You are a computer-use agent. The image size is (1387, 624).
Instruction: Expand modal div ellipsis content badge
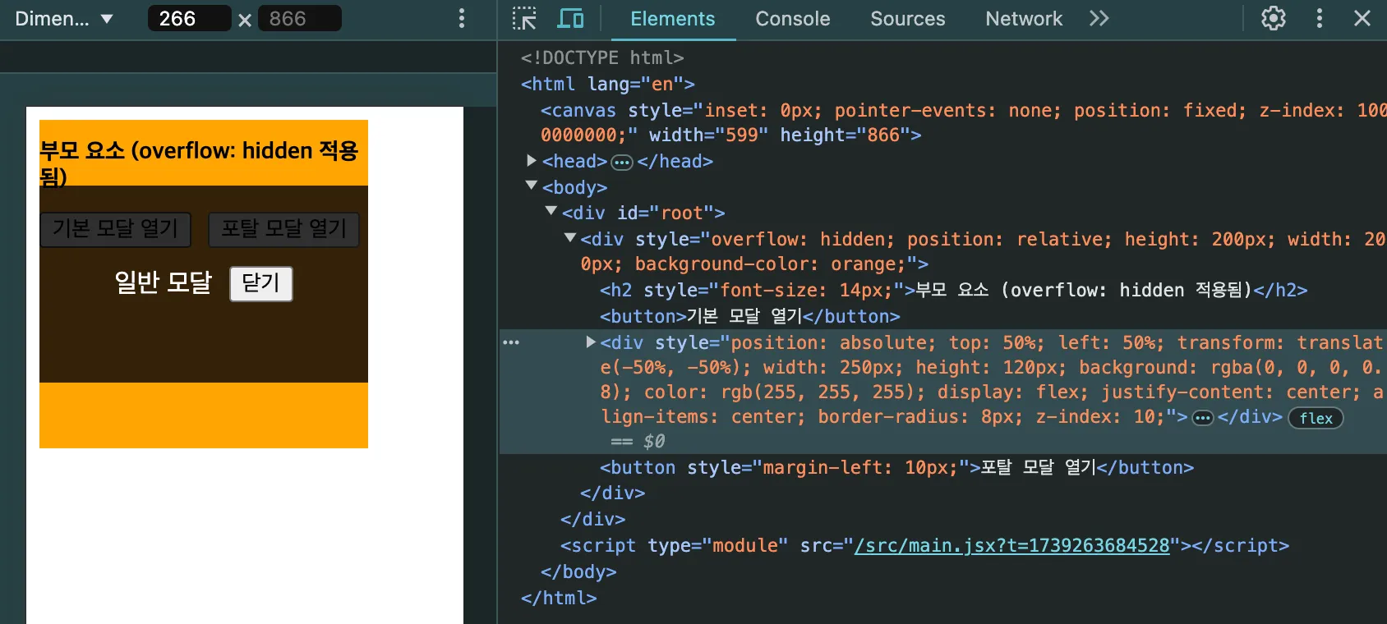(1203, 418)
